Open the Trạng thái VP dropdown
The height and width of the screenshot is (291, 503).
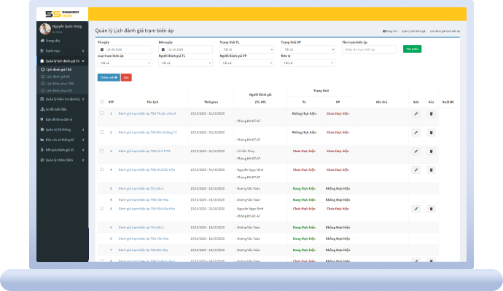[306, 49]
